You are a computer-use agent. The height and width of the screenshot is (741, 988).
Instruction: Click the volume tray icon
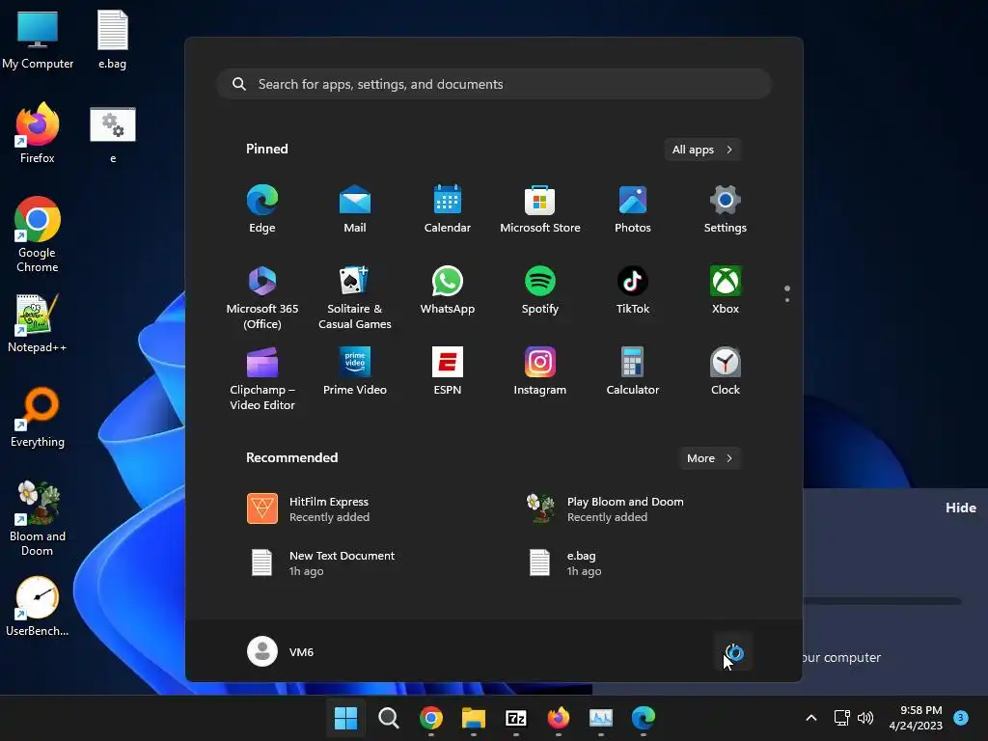865,718
